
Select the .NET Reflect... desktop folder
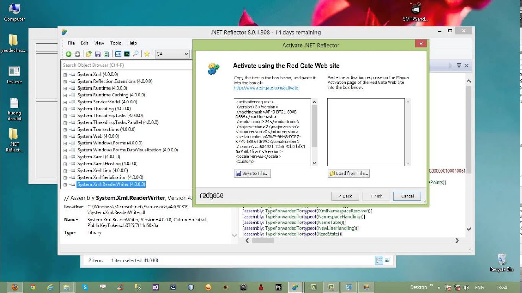click(x=14, y=140)
